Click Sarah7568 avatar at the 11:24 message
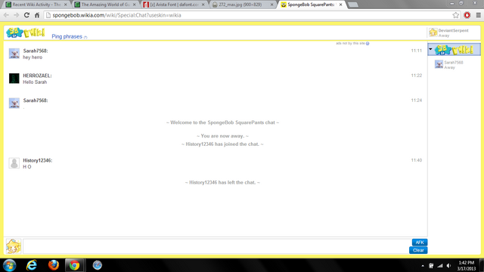The width and height of the screenshot is (484, 272). (14, 103)
